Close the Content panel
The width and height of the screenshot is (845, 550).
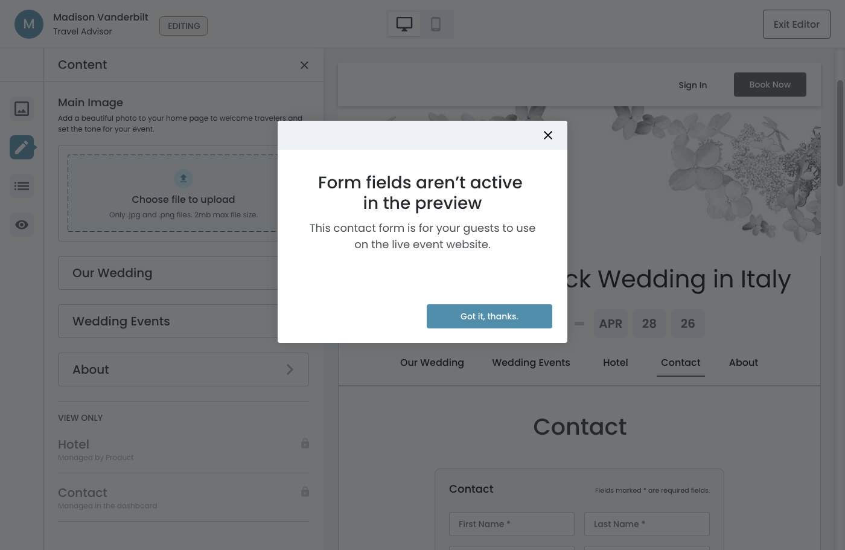[x=304, y=65]
